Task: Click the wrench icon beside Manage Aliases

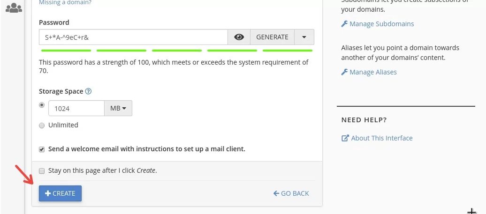Action: coord(344,72)
